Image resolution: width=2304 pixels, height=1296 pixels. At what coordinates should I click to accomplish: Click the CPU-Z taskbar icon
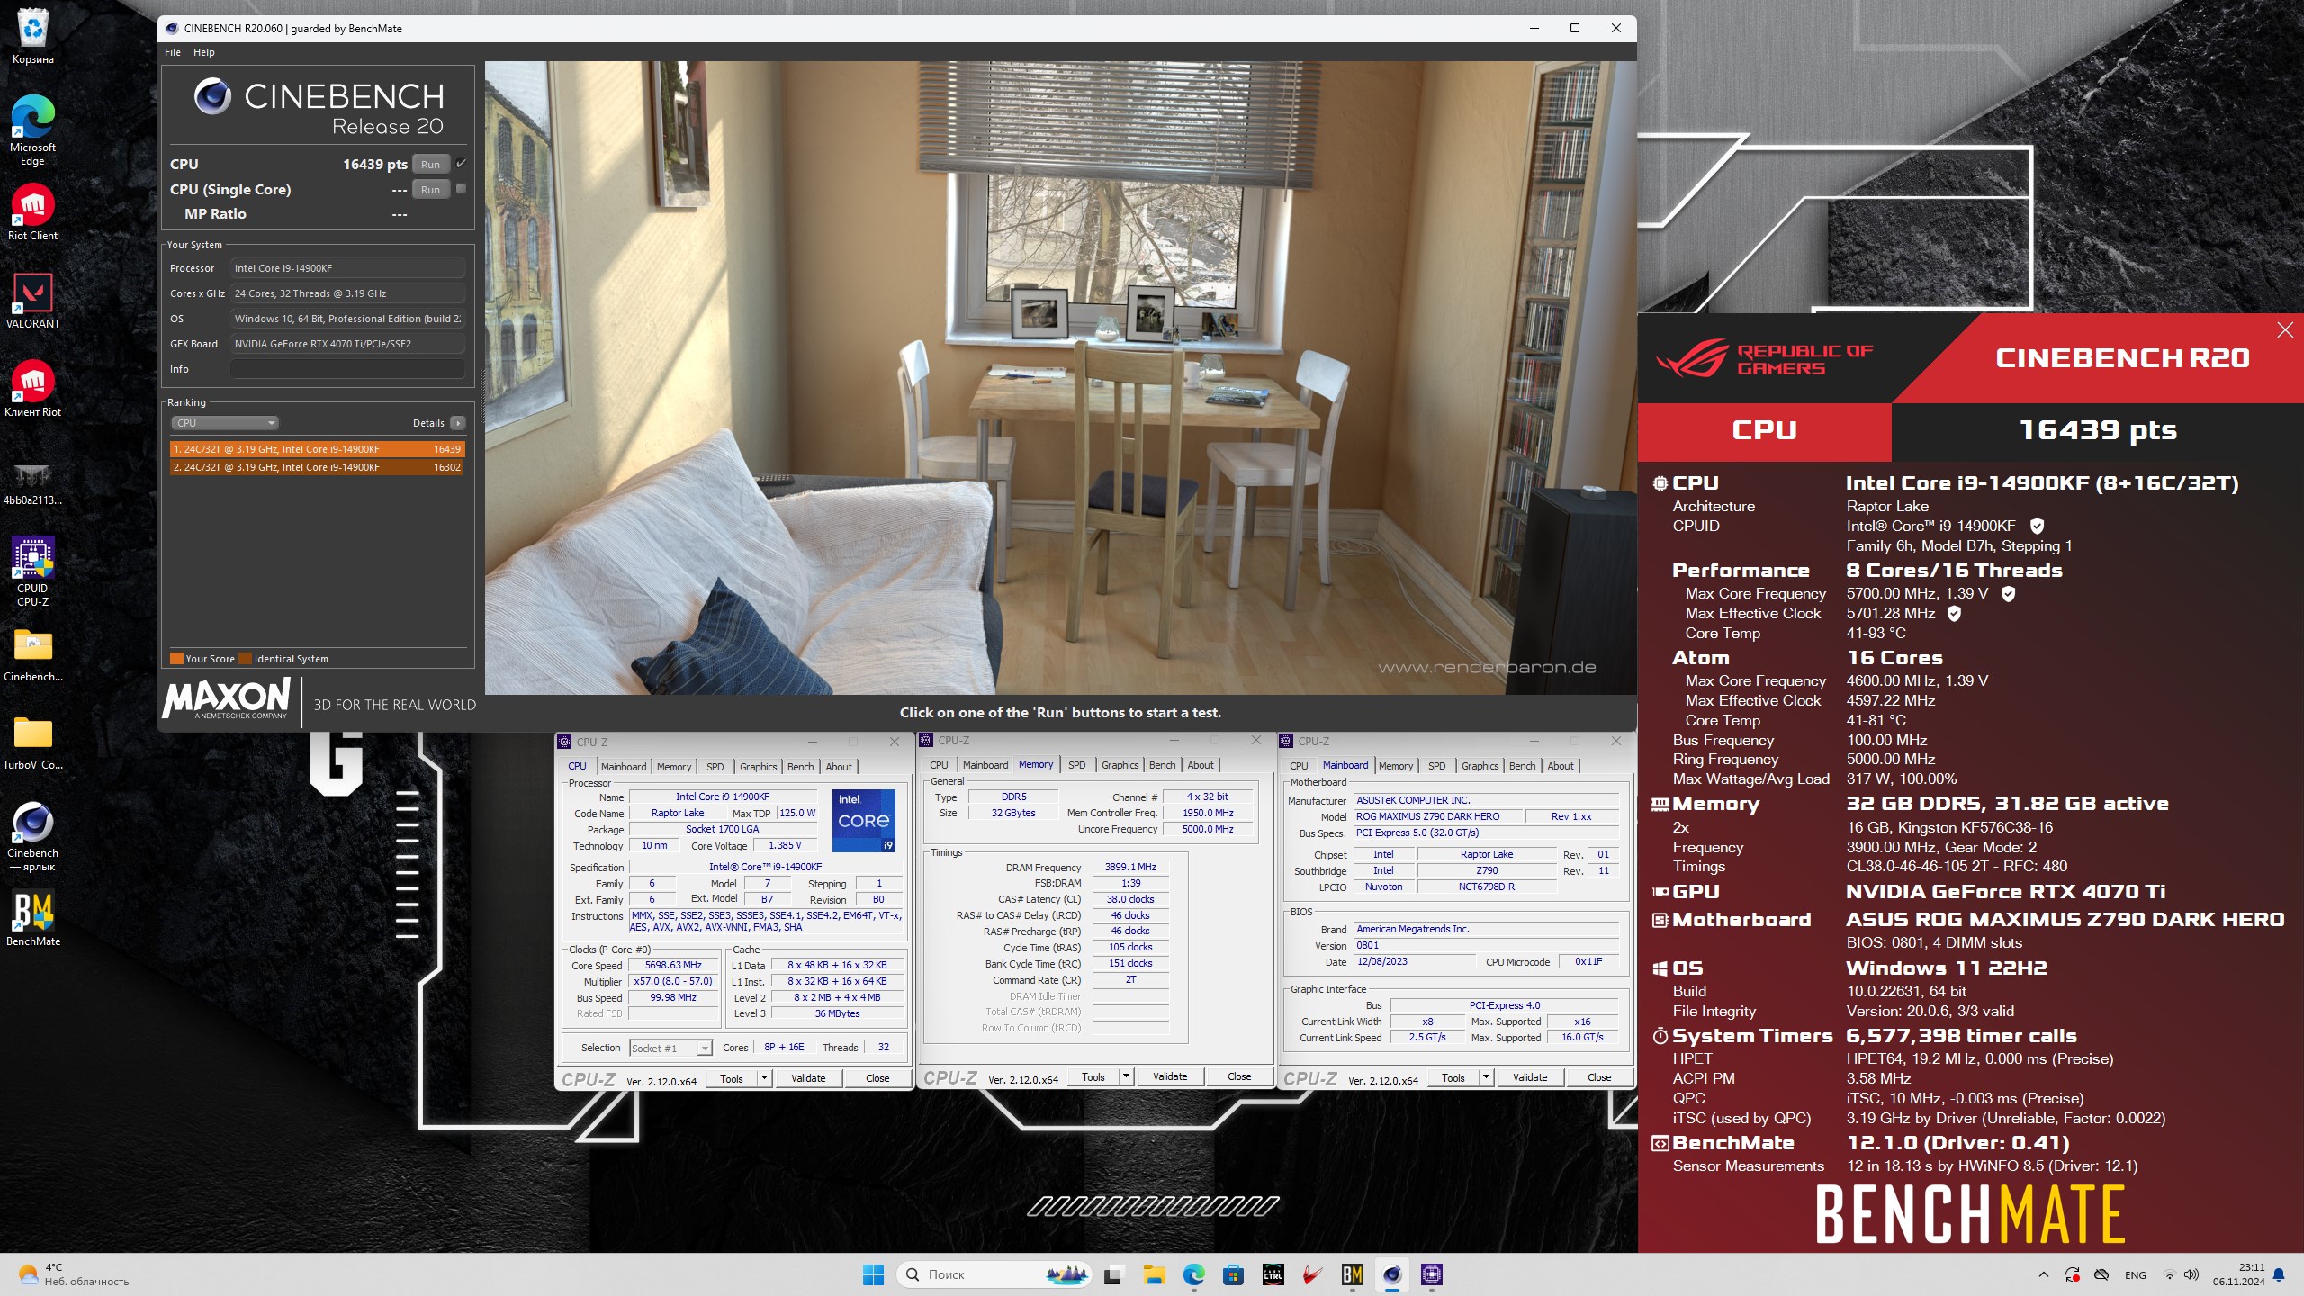tap(1431, 1274)
